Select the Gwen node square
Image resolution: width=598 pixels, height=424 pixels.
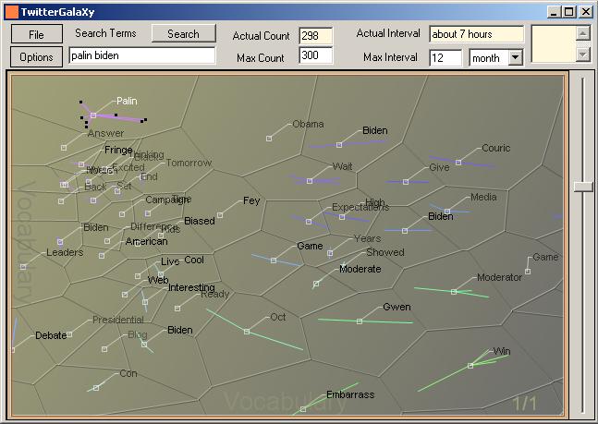(x=360, y=321)
